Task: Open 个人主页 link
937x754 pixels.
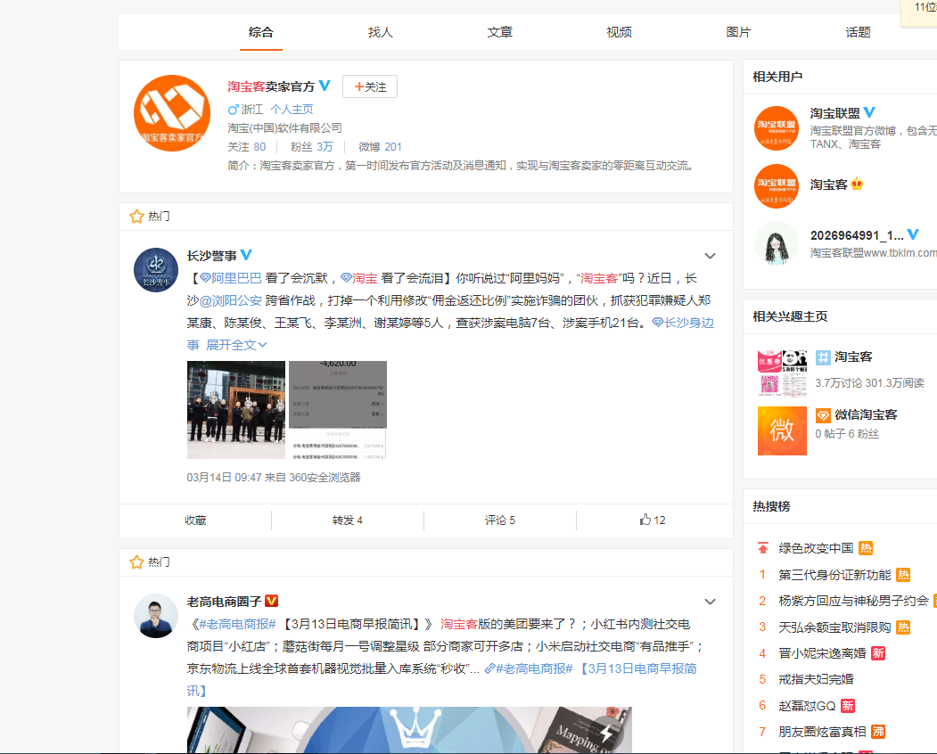Action: tap(292, 110)
